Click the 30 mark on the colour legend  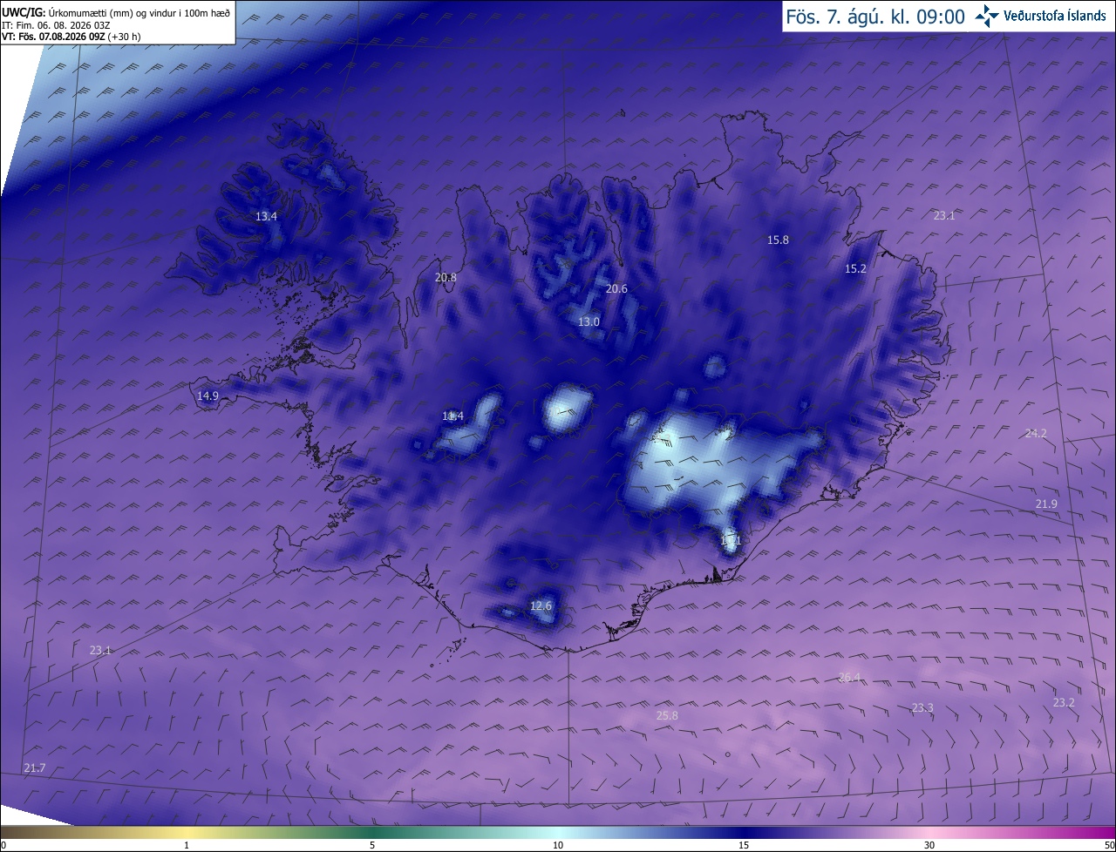pos(929,845)
